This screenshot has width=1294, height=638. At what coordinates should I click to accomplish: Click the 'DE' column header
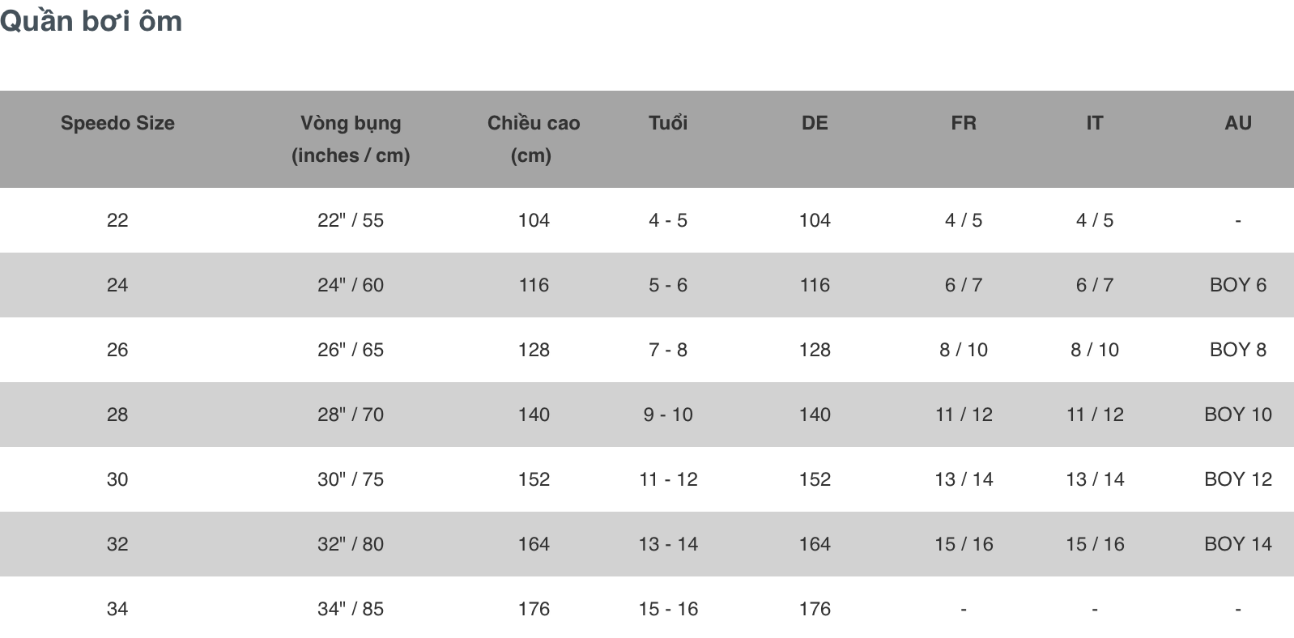[815, 123]
